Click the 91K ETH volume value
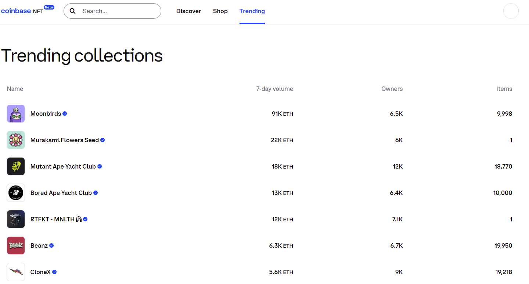The height and width of the screenshot is (284, 529). [283, 114]
